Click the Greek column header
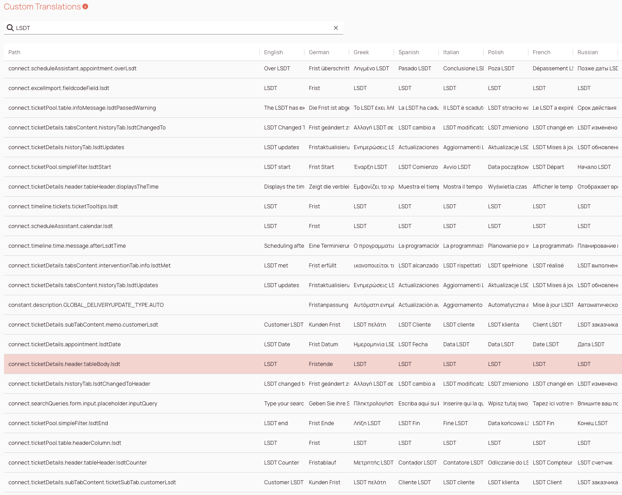 tap(361, 52)
